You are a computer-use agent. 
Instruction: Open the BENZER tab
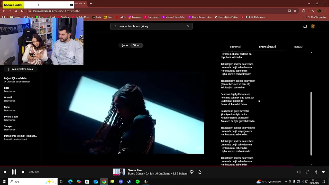[x=299, y=47]
